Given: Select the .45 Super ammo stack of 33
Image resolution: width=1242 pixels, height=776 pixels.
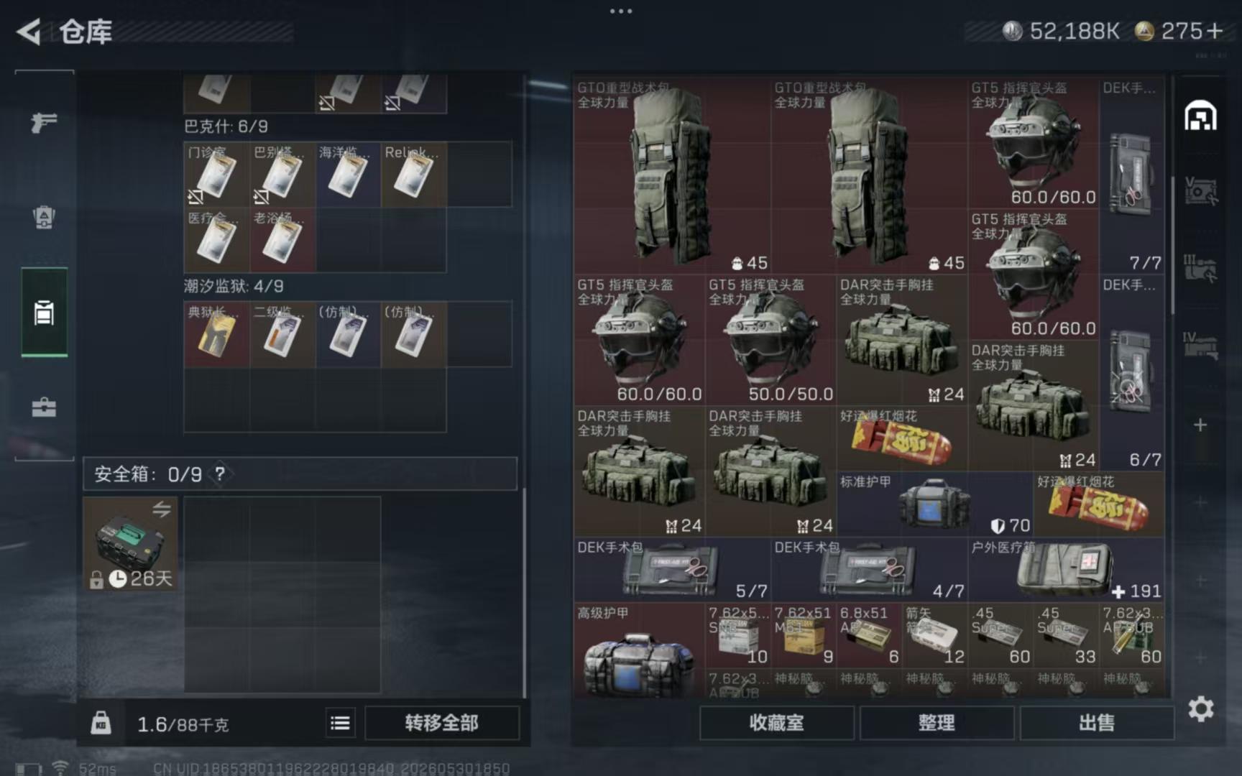Looking at the screenshot, I should pyautogui.click(x=1066, y=635).
